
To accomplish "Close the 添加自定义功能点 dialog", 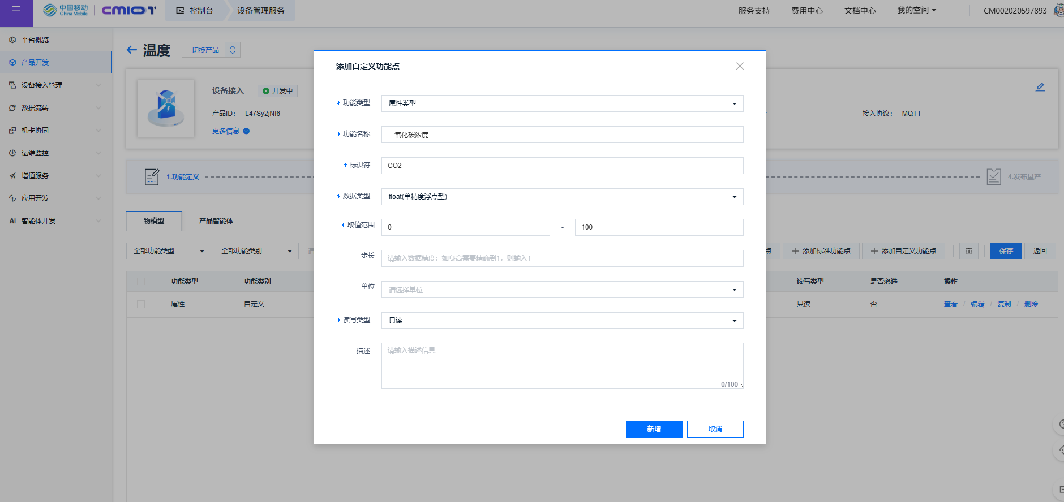I will [740, 66].
